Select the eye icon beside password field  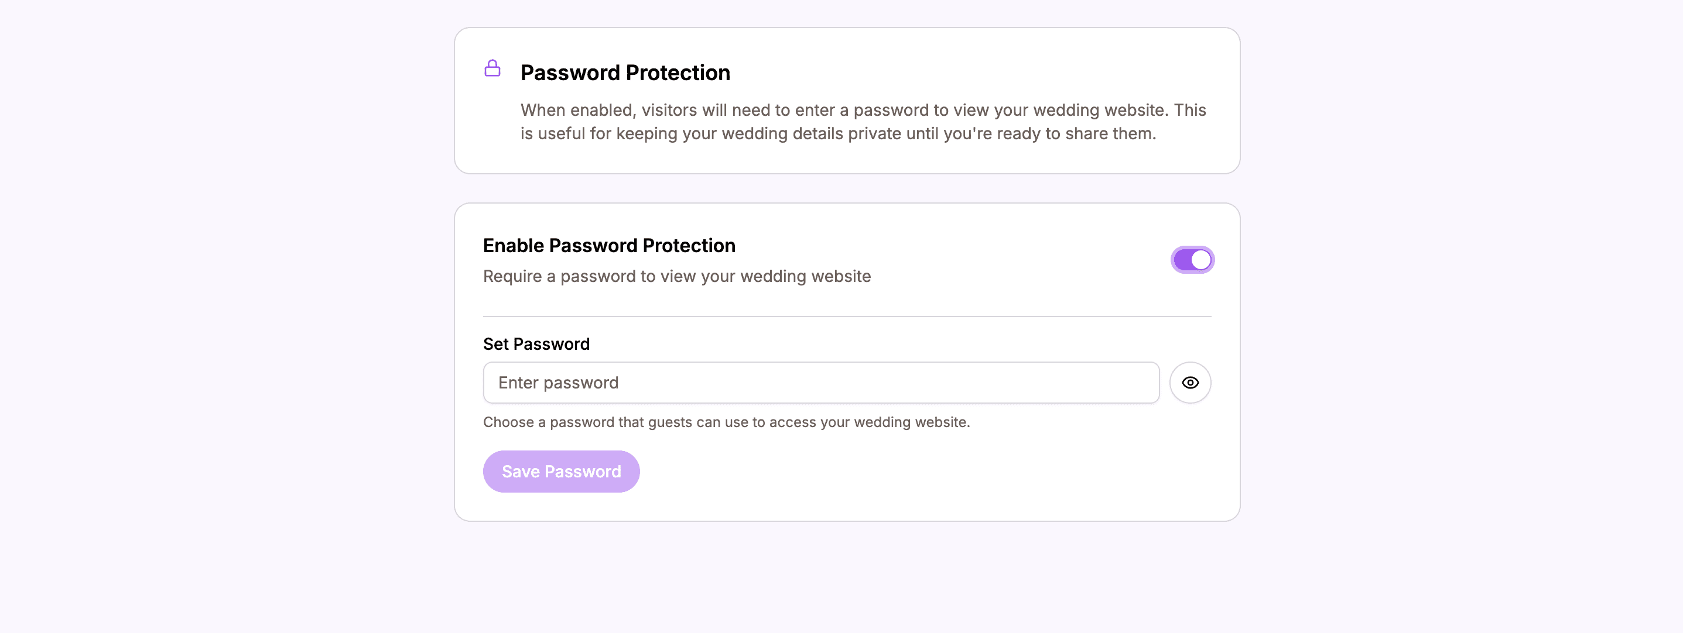(x=1191, y=383)
